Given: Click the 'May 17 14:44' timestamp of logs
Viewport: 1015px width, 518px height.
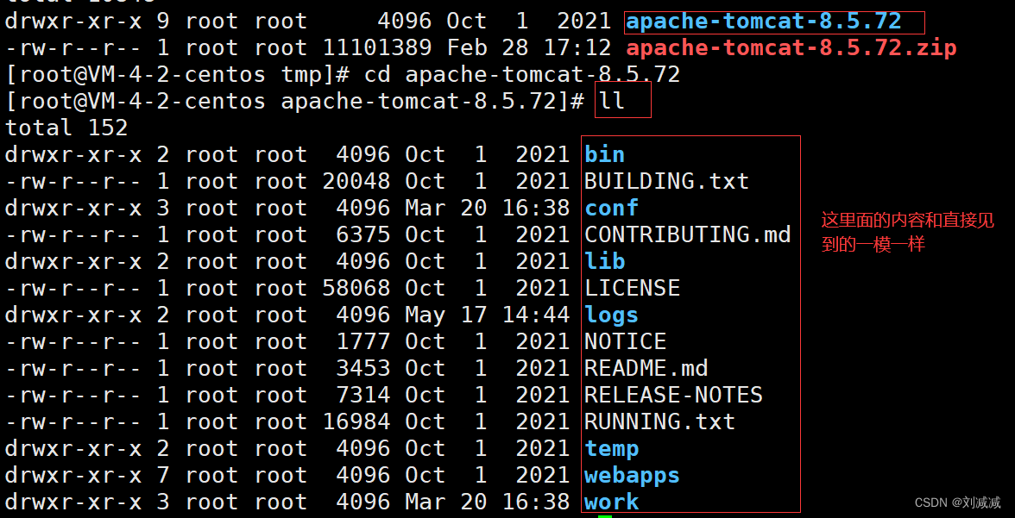Looking at the screenshot, I should 488,315.
